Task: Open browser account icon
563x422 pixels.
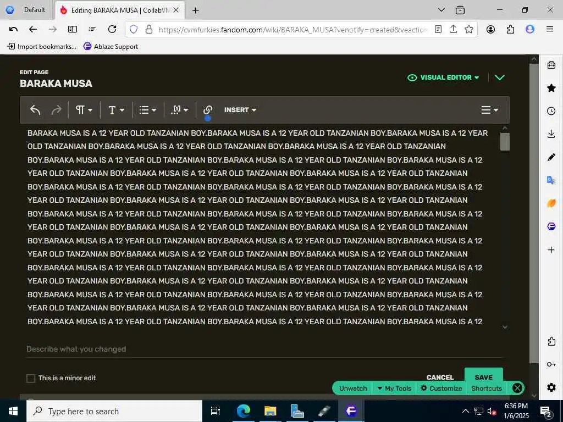Action: (490, 30)
